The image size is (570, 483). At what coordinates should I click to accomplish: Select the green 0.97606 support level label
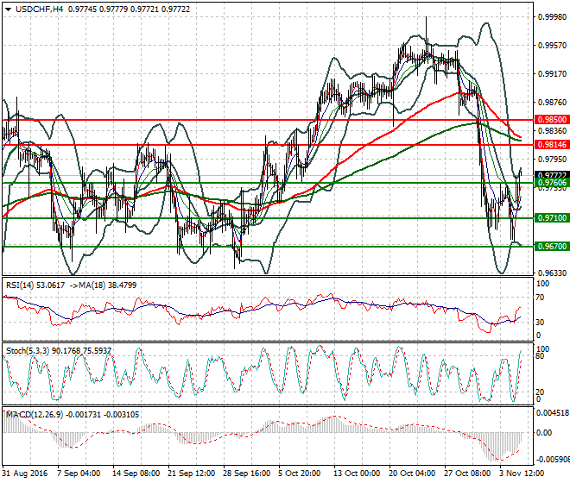point(552,183)
